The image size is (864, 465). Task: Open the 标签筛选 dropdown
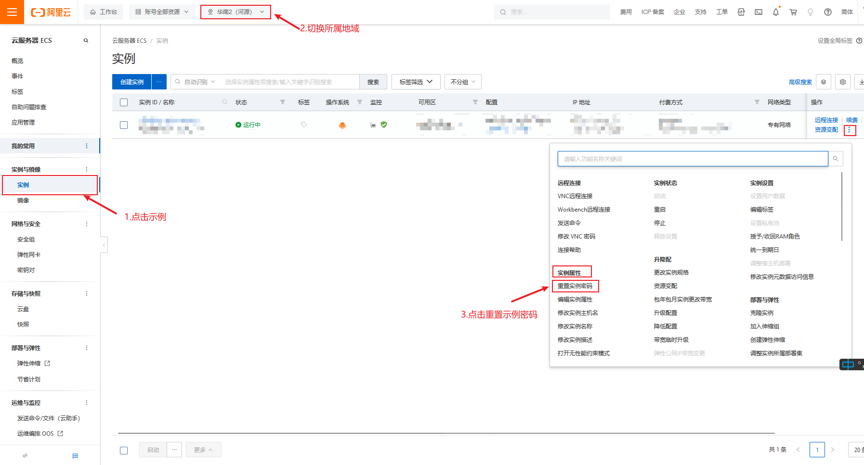416,82
